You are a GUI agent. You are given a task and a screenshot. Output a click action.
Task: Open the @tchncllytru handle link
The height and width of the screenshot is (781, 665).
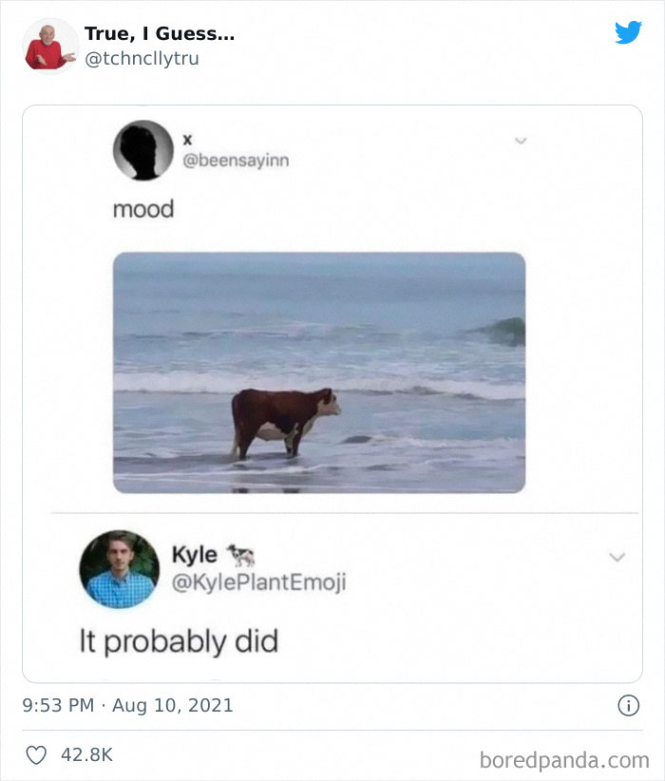pyautogui.click(x=142, y=58)
